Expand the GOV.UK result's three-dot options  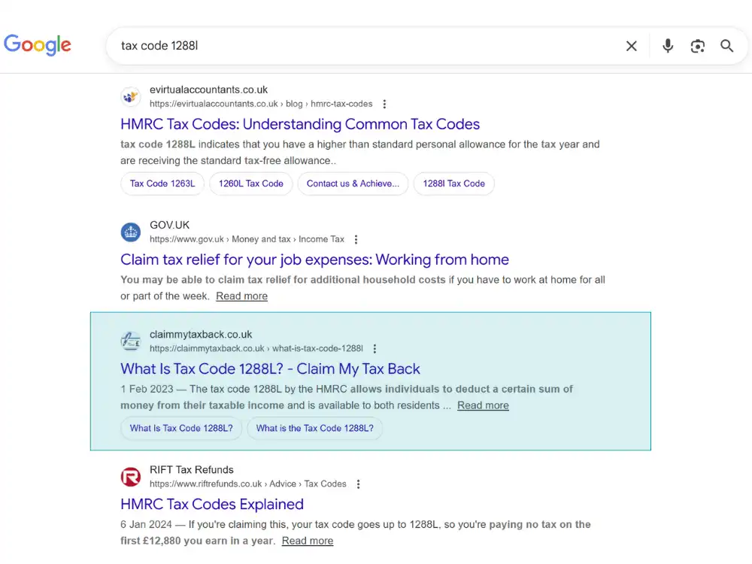356,239
